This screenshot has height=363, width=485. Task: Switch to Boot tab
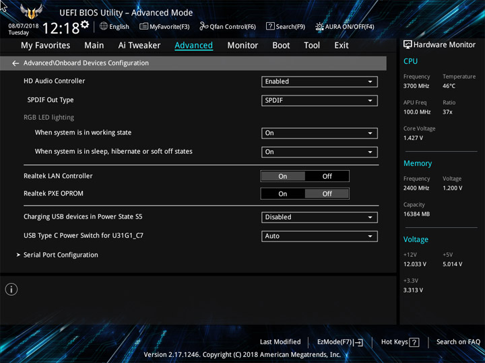[281, 46]
